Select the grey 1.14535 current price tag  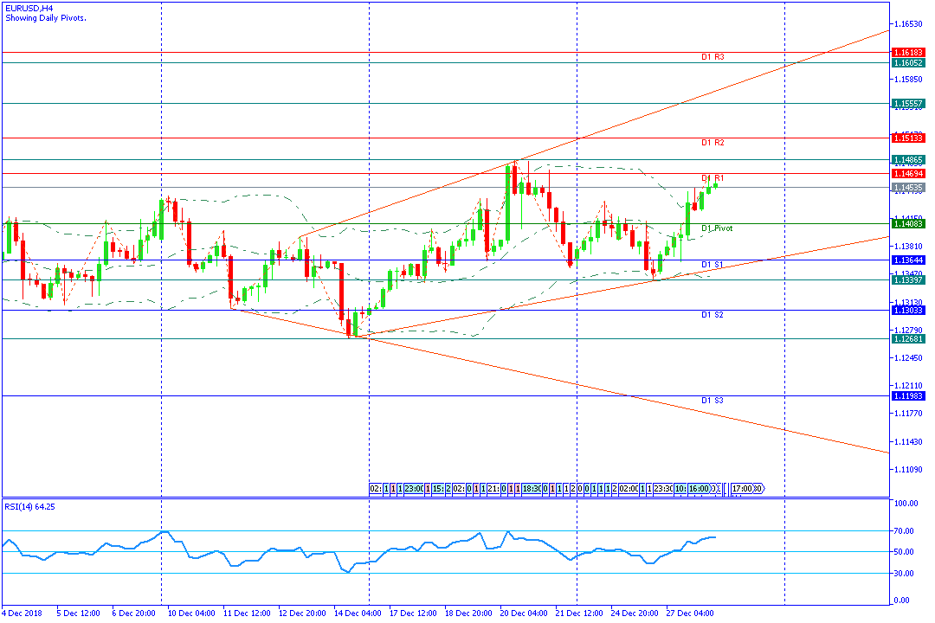pyautogui.click(x=909, y=188)
